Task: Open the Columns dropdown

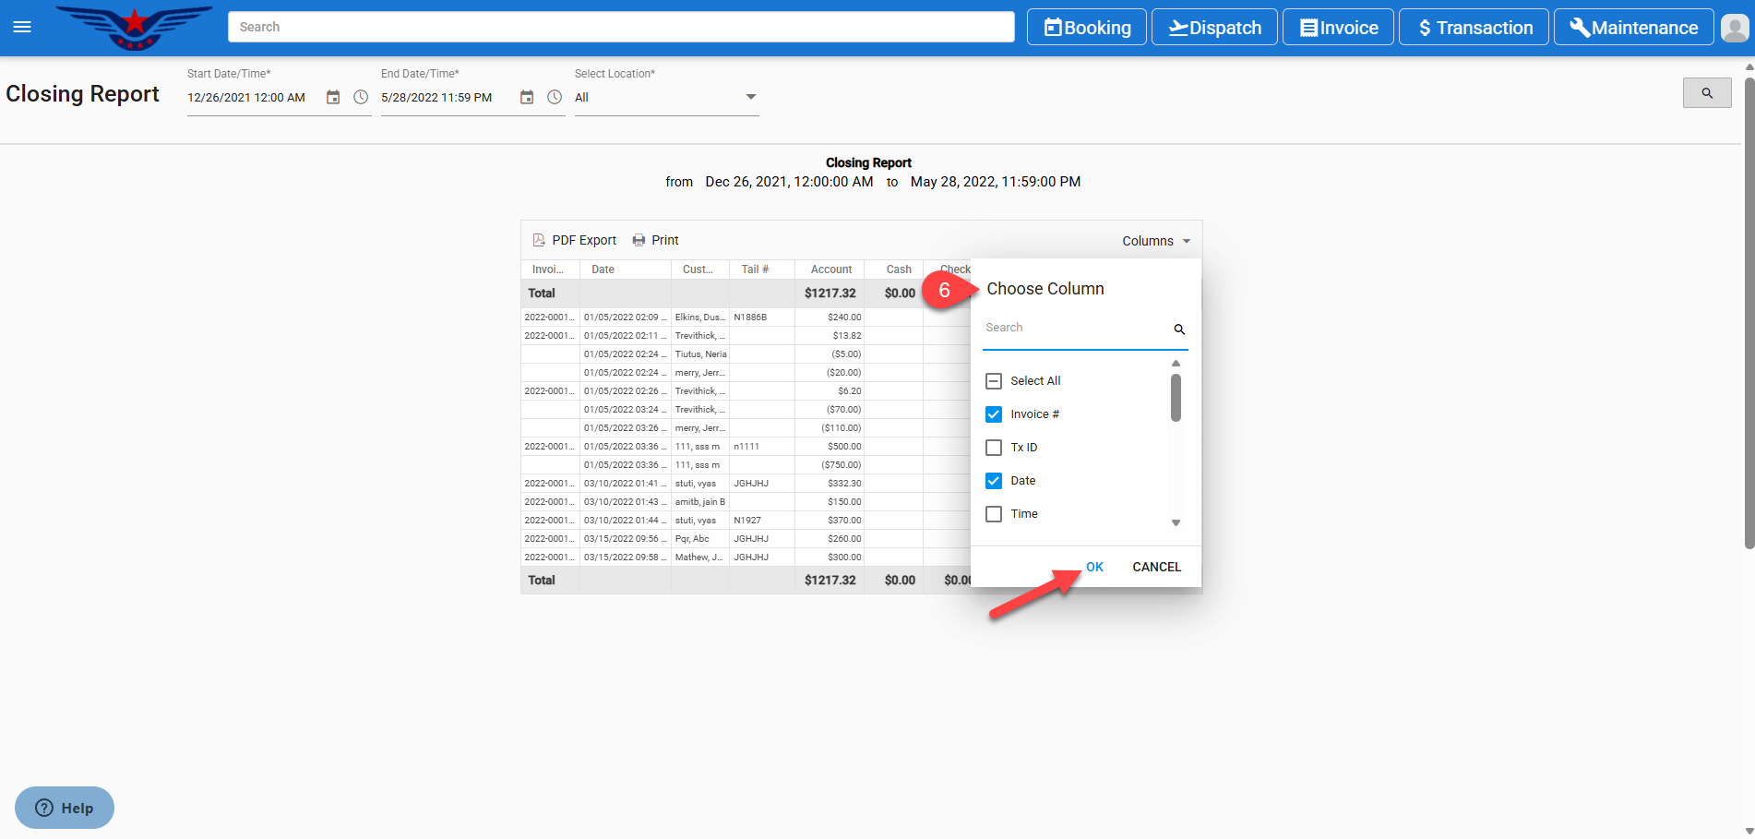Action: 1156,241
